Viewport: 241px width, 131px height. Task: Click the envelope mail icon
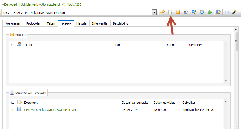coord(227,12)
